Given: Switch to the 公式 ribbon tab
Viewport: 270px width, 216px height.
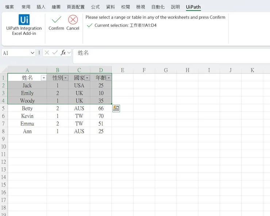Looking at the screenshot, I should (x=95, y=7).
